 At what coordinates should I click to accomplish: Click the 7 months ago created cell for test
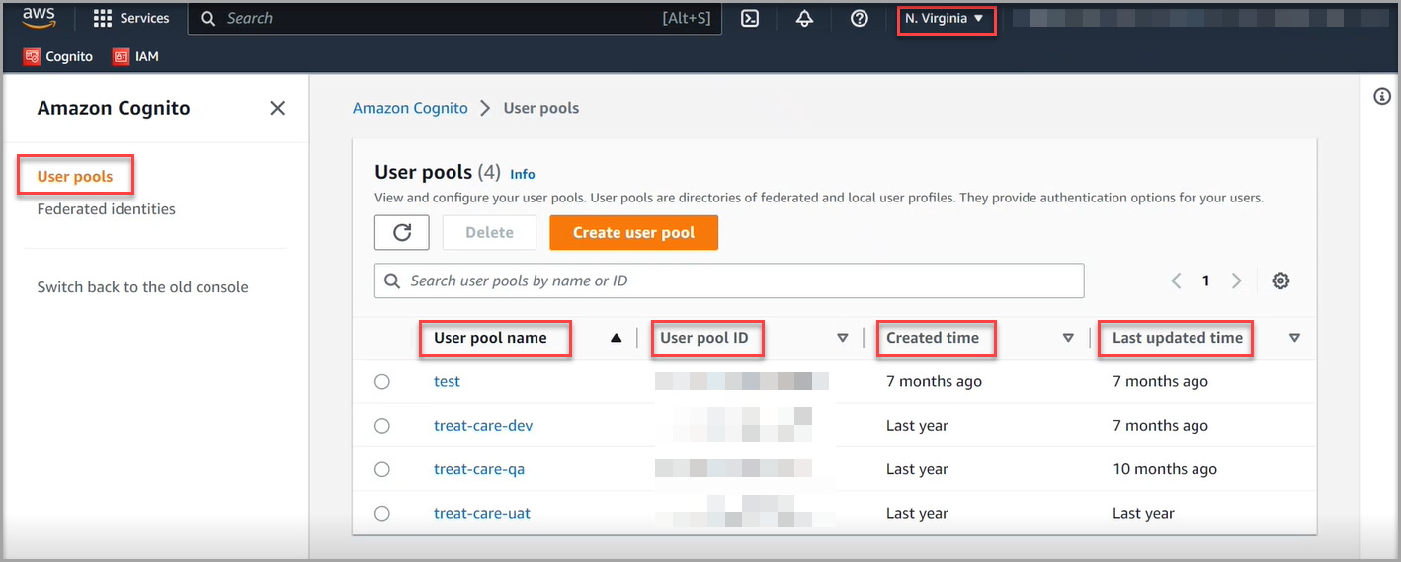pos(934,381)
